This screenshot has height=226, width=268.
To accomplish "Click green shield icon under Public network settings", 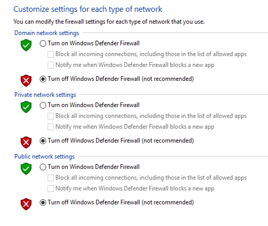I will point(26,169).
